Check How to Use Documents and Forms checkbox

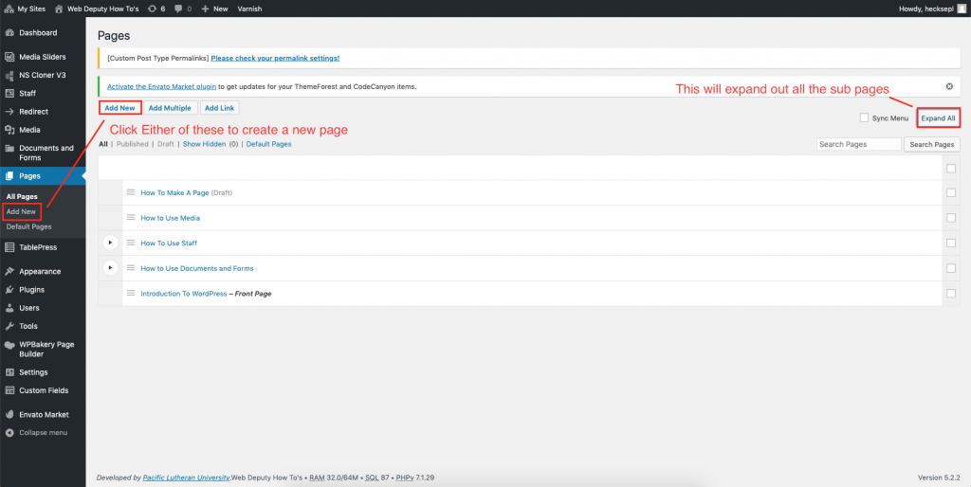point(950,268)
